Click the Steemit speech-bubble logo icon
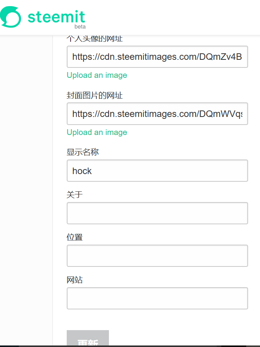The width and height of the screenshot is (260, 347). click(10, 17)
